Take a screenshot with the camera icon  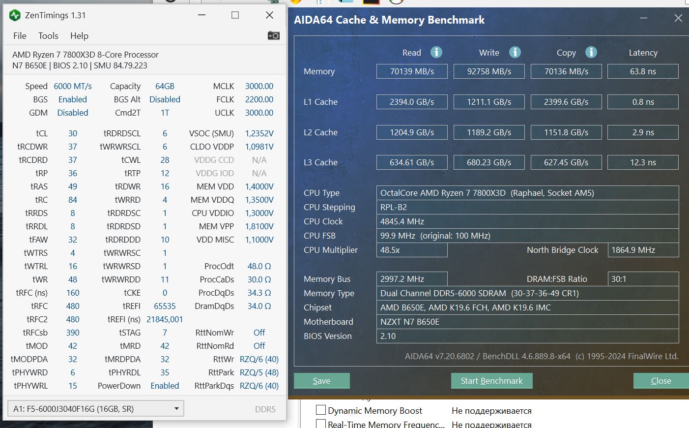[274, 35]
